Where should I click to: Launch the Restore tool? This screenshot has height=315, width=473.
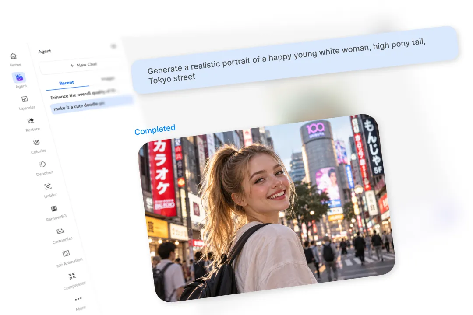coord(31,121)
